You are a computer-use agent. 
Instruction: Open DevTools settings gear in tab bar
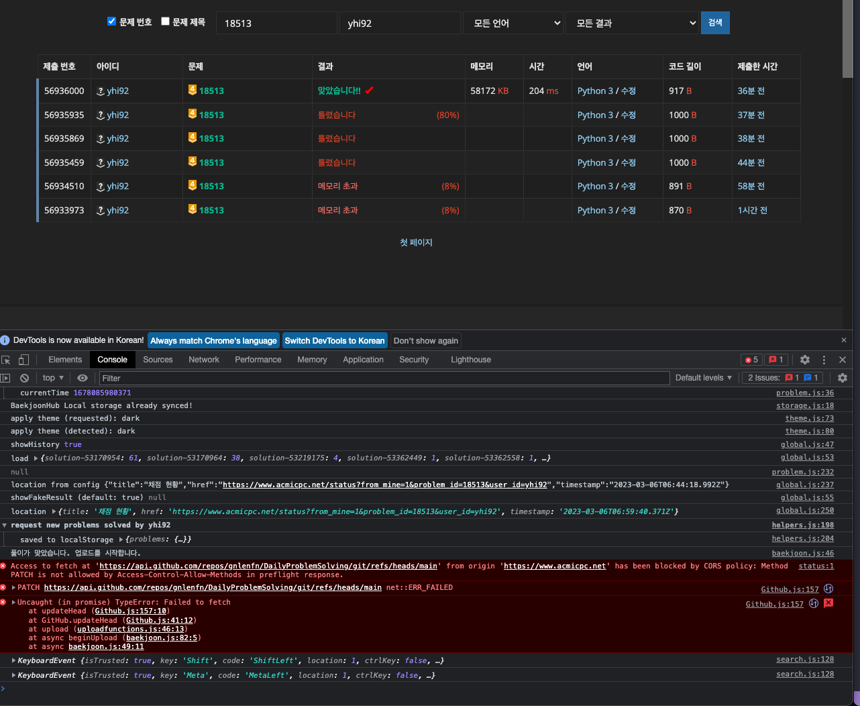tap(805, 360)
